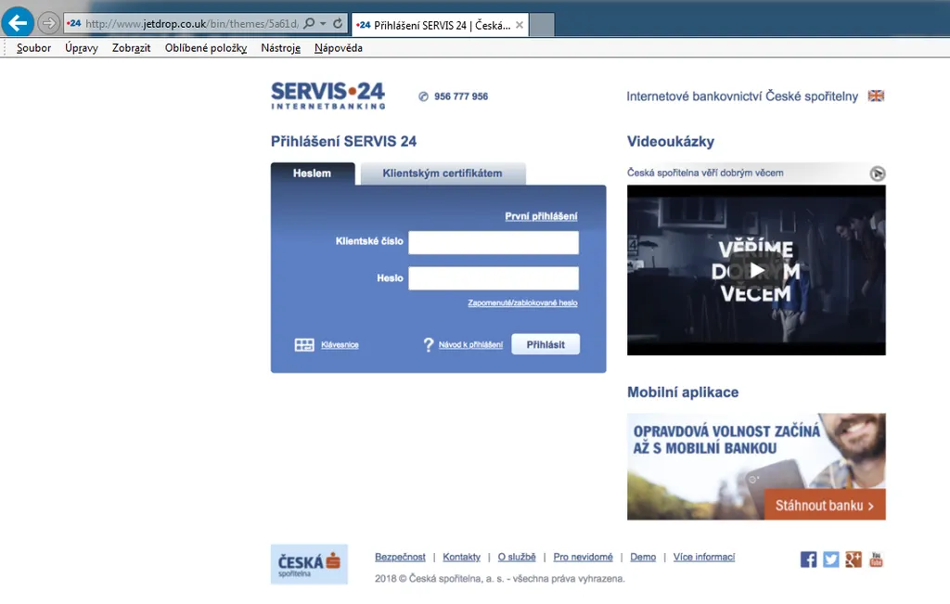
Task: Click the Stáhnout banku button
Action: [x=825, y=506]
